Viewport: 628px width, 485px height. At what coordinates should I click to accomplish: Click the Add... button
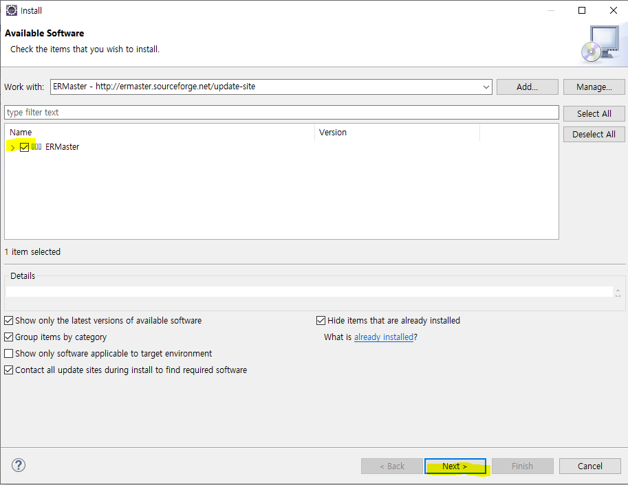click(x=527, y=87)
